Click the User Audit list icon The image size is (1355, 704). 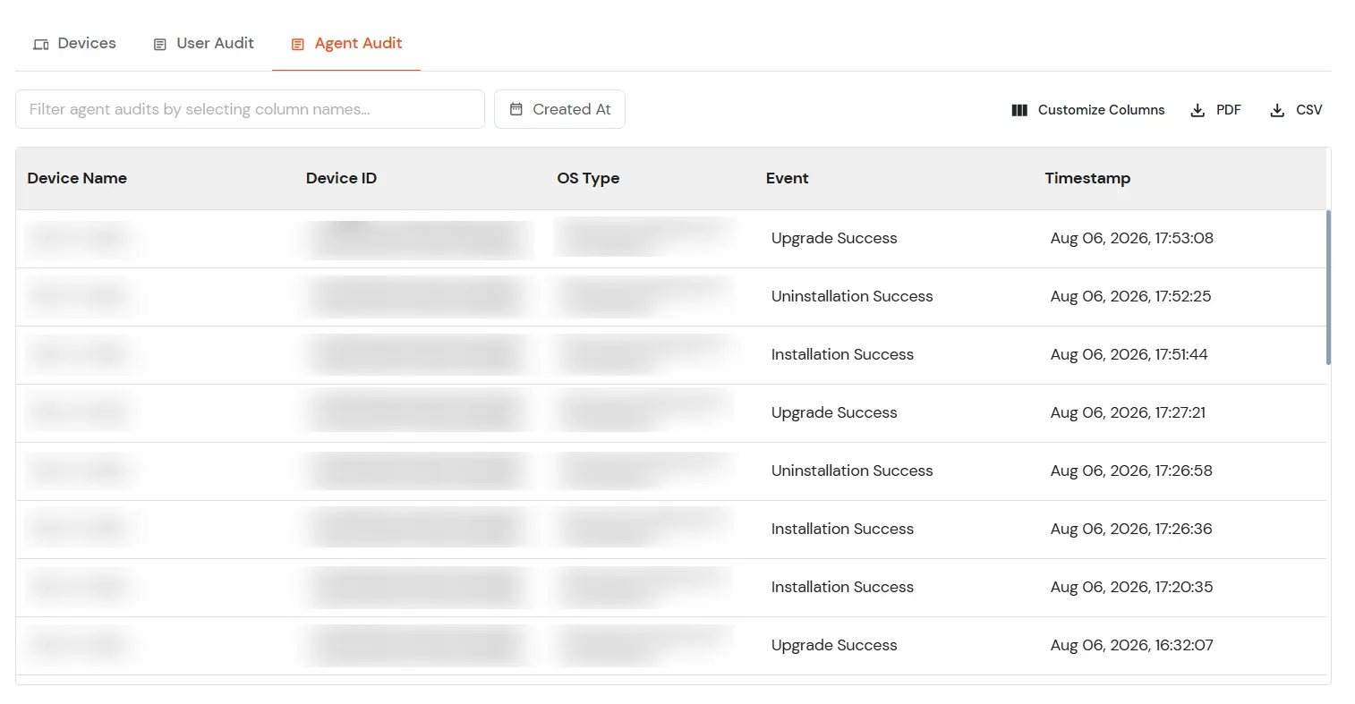160,44
